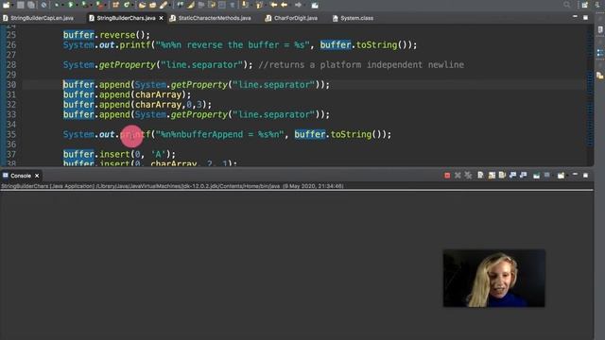
Task: Click the New Java Package icon
Action: point(115,5)
